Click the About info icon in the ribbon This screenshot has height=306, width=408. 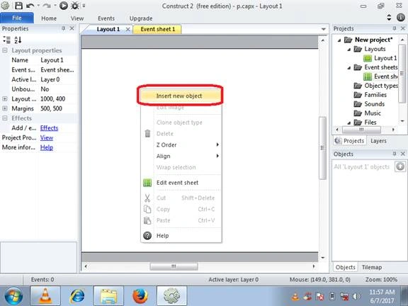[x=400, y=18]
